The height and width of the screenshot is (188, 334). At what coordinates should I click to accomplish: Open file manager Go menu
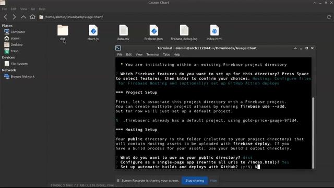33,9
